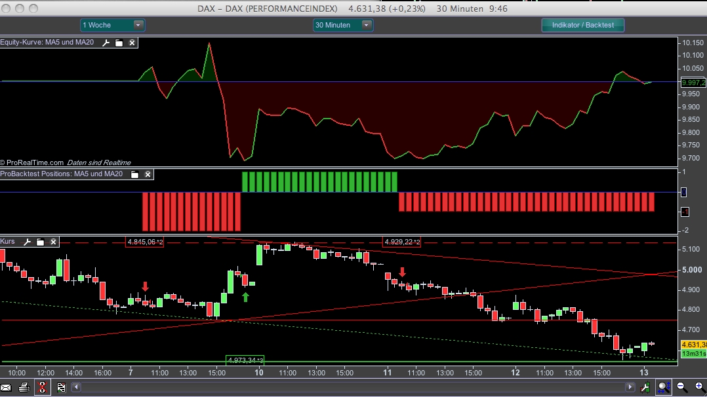Open settings wrench of Equity-Kurve panel
Screen dimensions: 707x397
106,43
